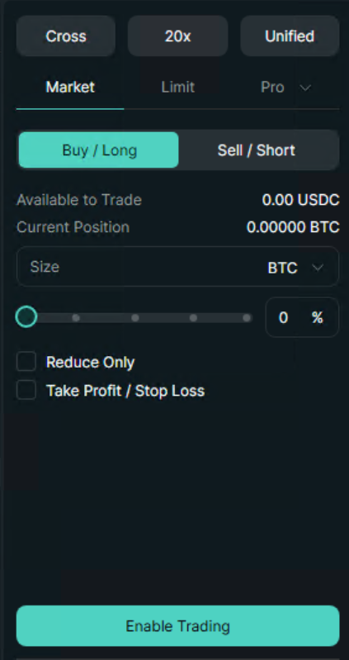The image size is (349, 660).
Task: Select the Buy / Long side
Action: (x=99, y=150)
